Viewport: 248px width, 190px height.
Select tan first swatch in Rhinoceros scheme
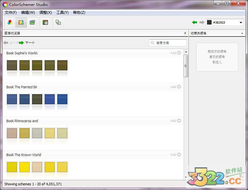[x=12, y=133]
